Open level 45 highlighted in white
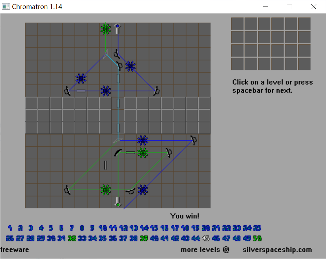The width and height of the screenshot is (326, 259). click(206, 238)
